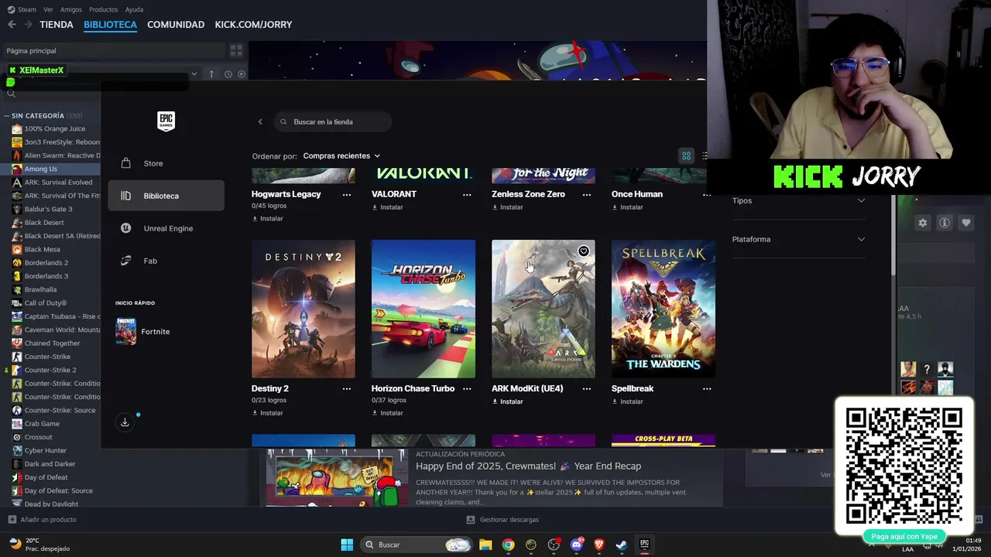Viewport: 991px width, 557px height.
Task: Open Amigos menu in Steam
Action: pyautogui.click(x=71, y=9)
